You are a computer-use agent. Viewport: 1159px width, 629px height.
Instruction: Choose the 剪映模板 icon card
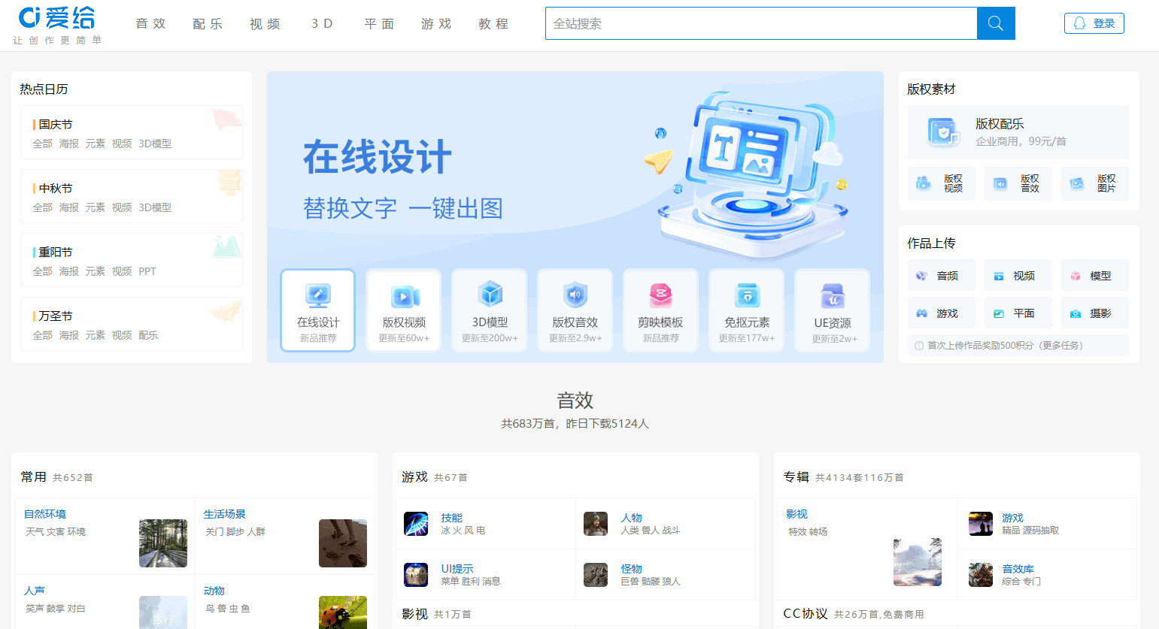point(660,310)
